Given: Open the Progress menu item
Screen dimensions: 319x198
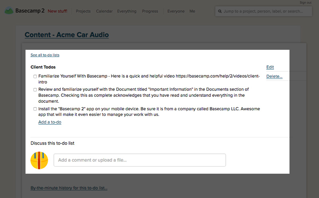Looking at the screenshot, I should (150, 11).
